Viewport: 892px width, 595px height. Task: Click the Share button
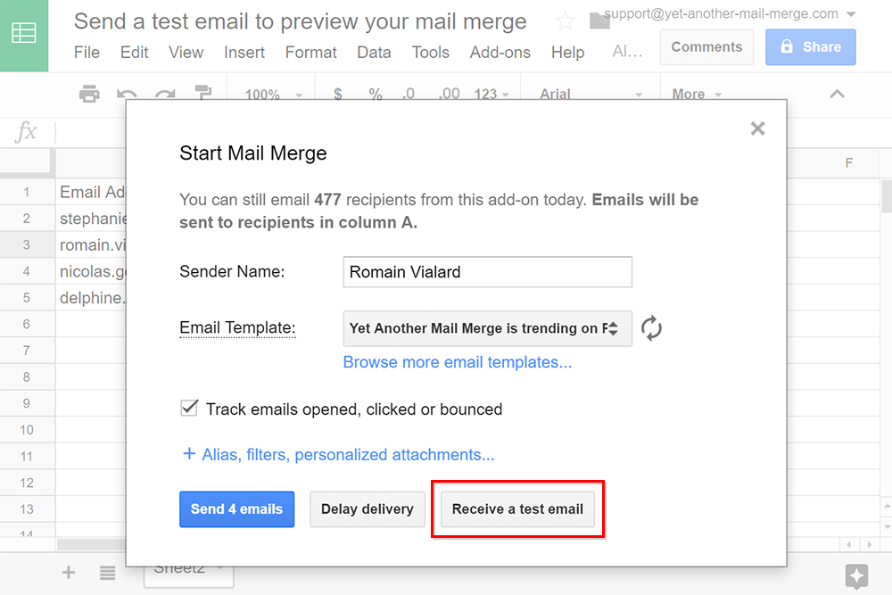811,47
